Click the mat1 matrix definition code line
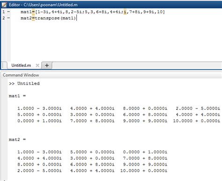The height and width of the screenshot is (181, 222). tap(93, 12)
